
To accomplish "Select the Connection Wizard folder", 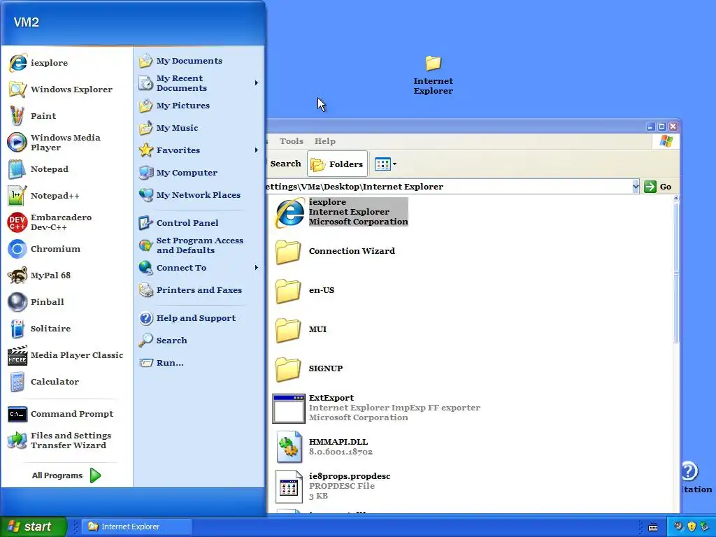I will pos(335,251).
